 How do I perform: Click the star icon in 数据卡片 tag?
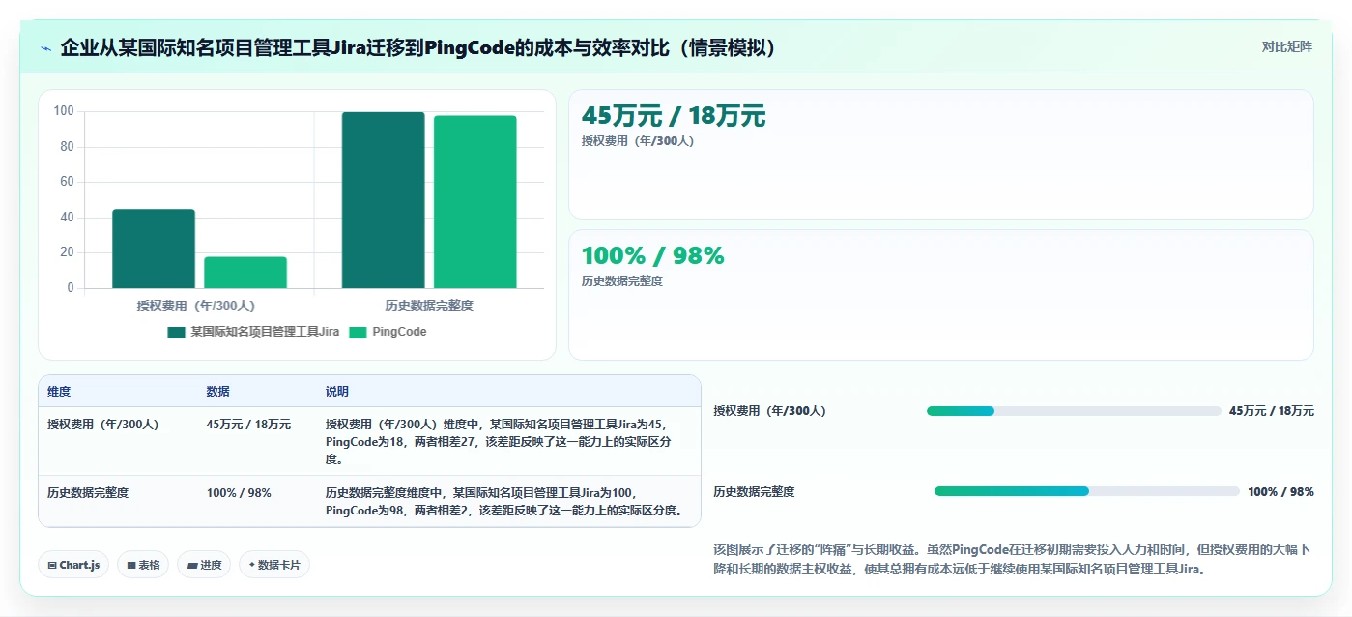[251, 565]
